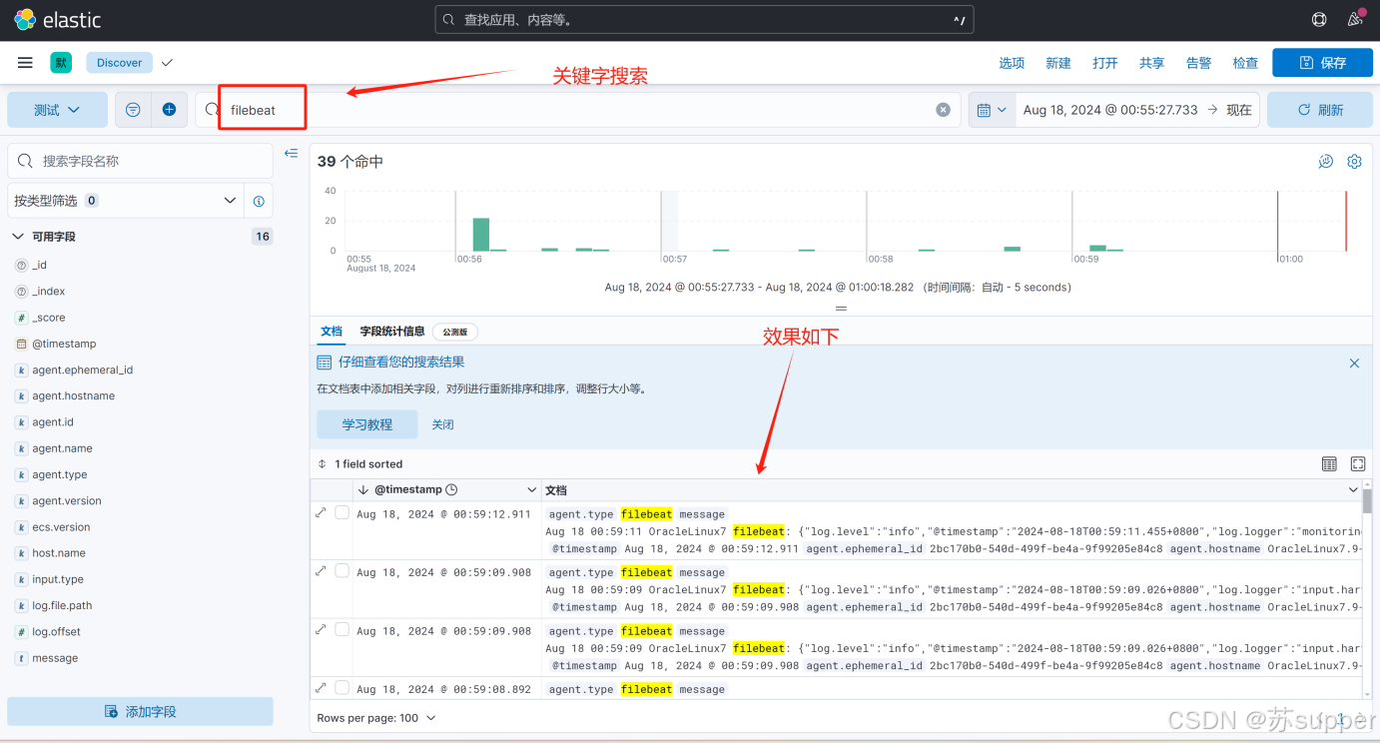Screen dimensions: 1380x743
Task: Click the Elastic logo
Action: click(x=57, y=19)
